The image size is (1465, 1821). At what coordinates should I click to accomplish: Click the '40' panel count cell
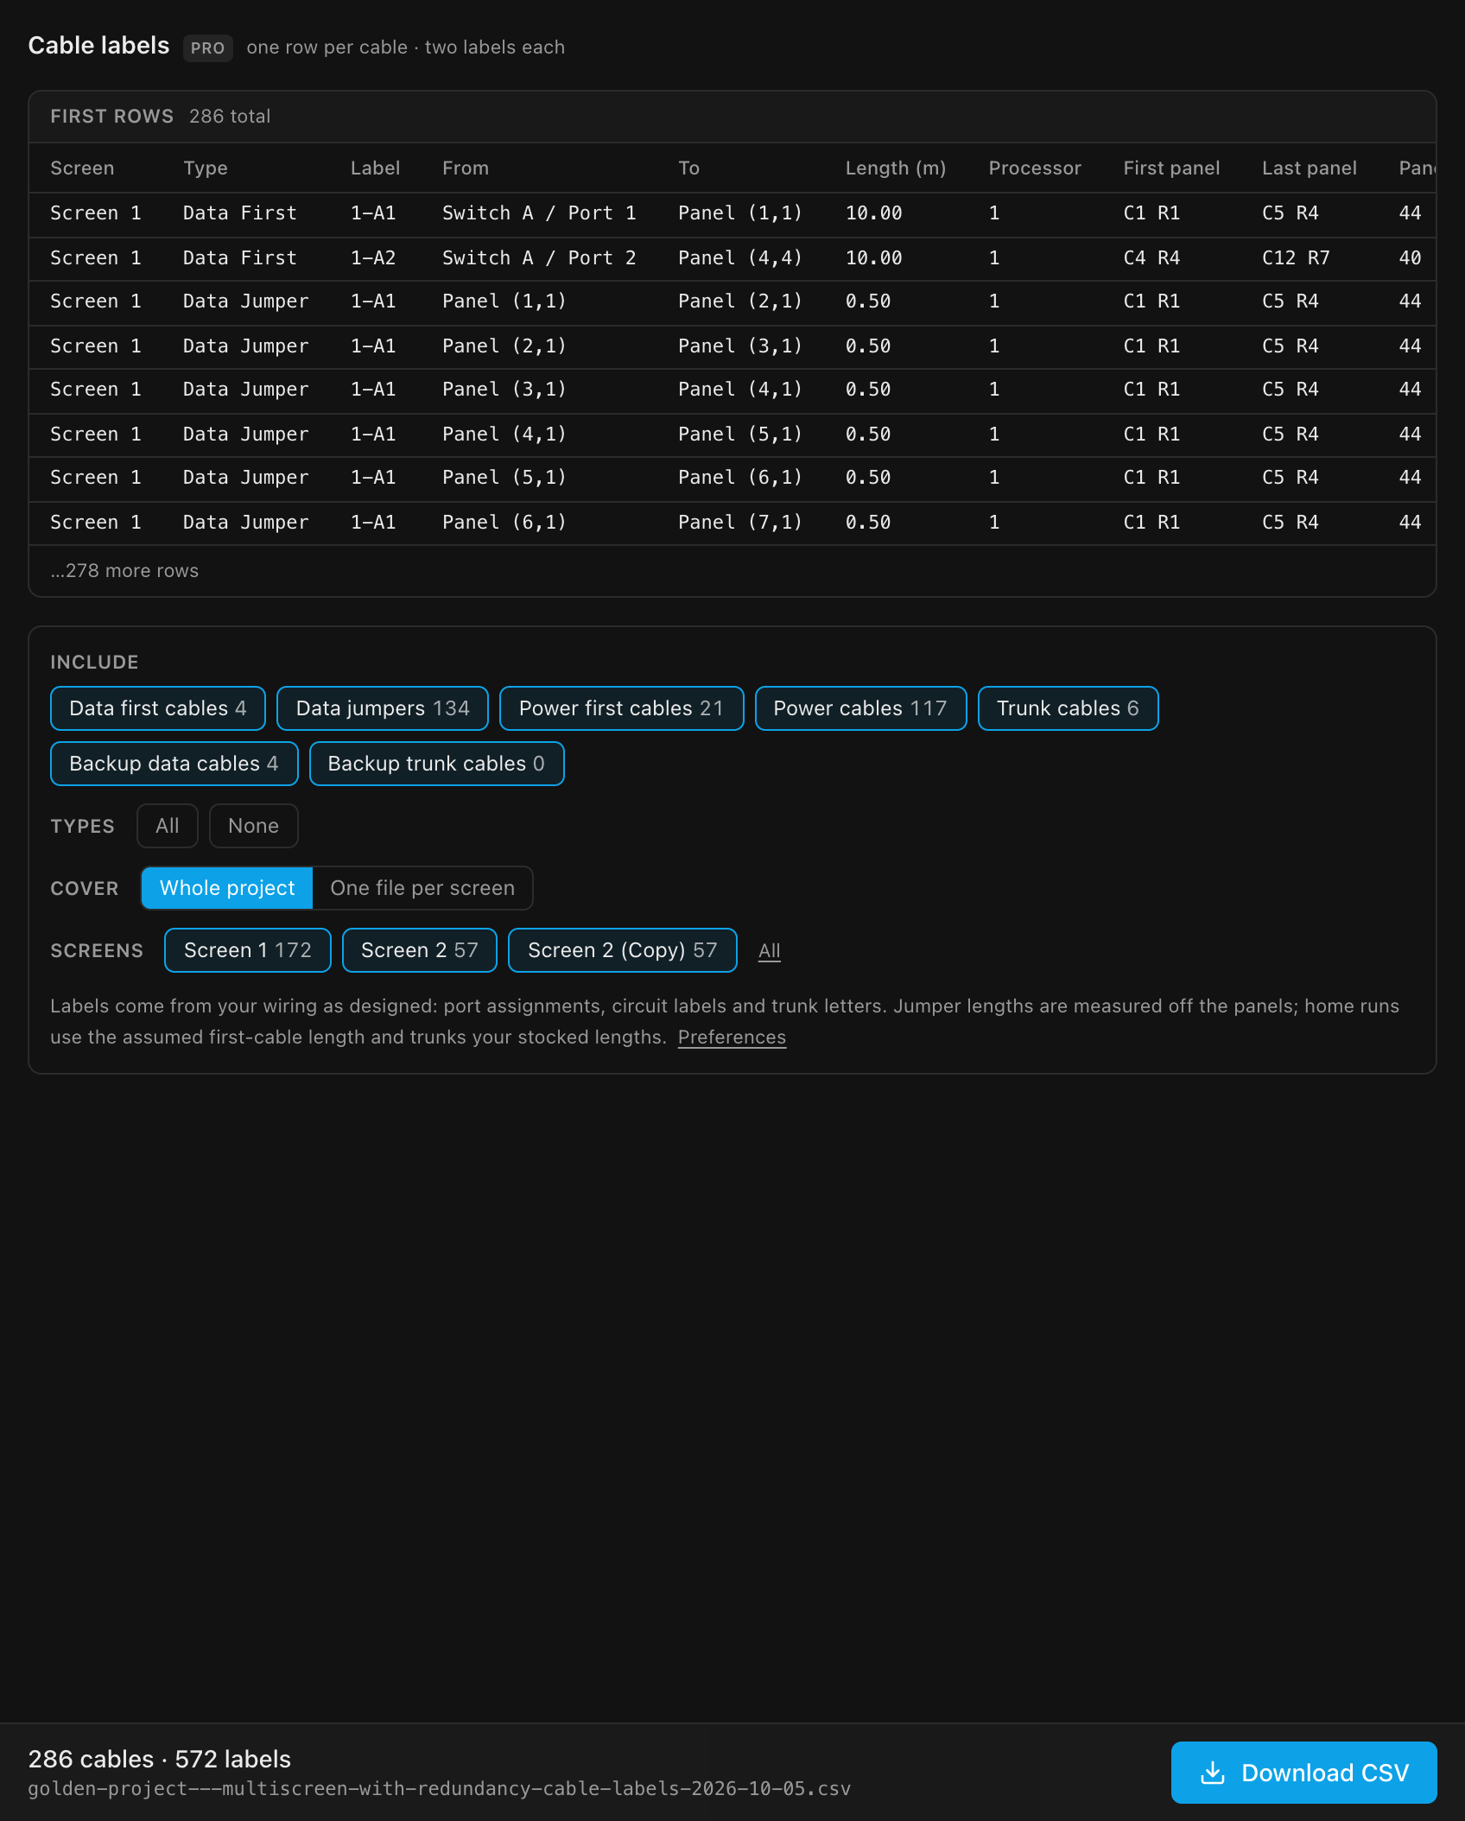coord(1410,258)
